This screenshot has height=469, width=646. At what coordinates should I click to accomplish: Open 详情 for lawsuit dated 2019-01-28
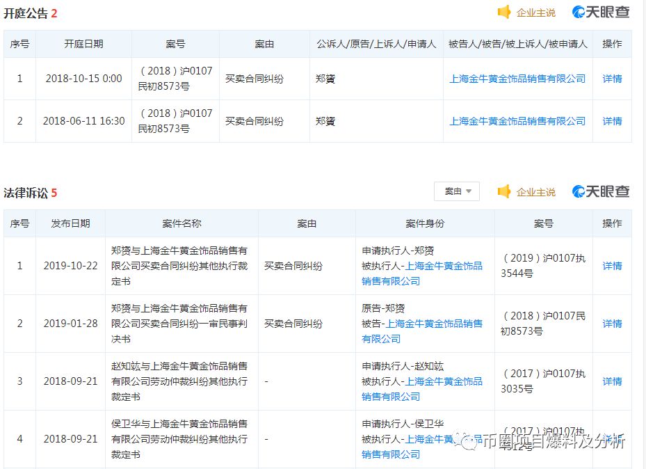coord(612,324)
